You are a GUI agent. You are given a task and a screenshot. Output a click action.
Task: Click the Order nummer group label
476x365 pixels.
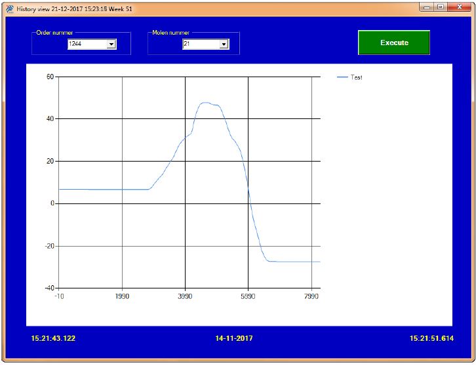pyautogui.click(x=54, y=33)
